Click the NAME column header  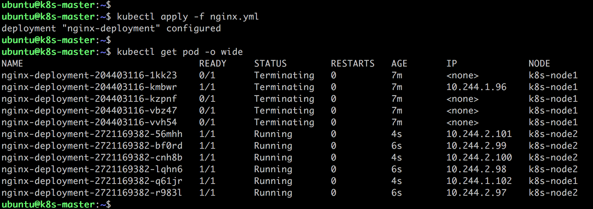pos(12,63)
